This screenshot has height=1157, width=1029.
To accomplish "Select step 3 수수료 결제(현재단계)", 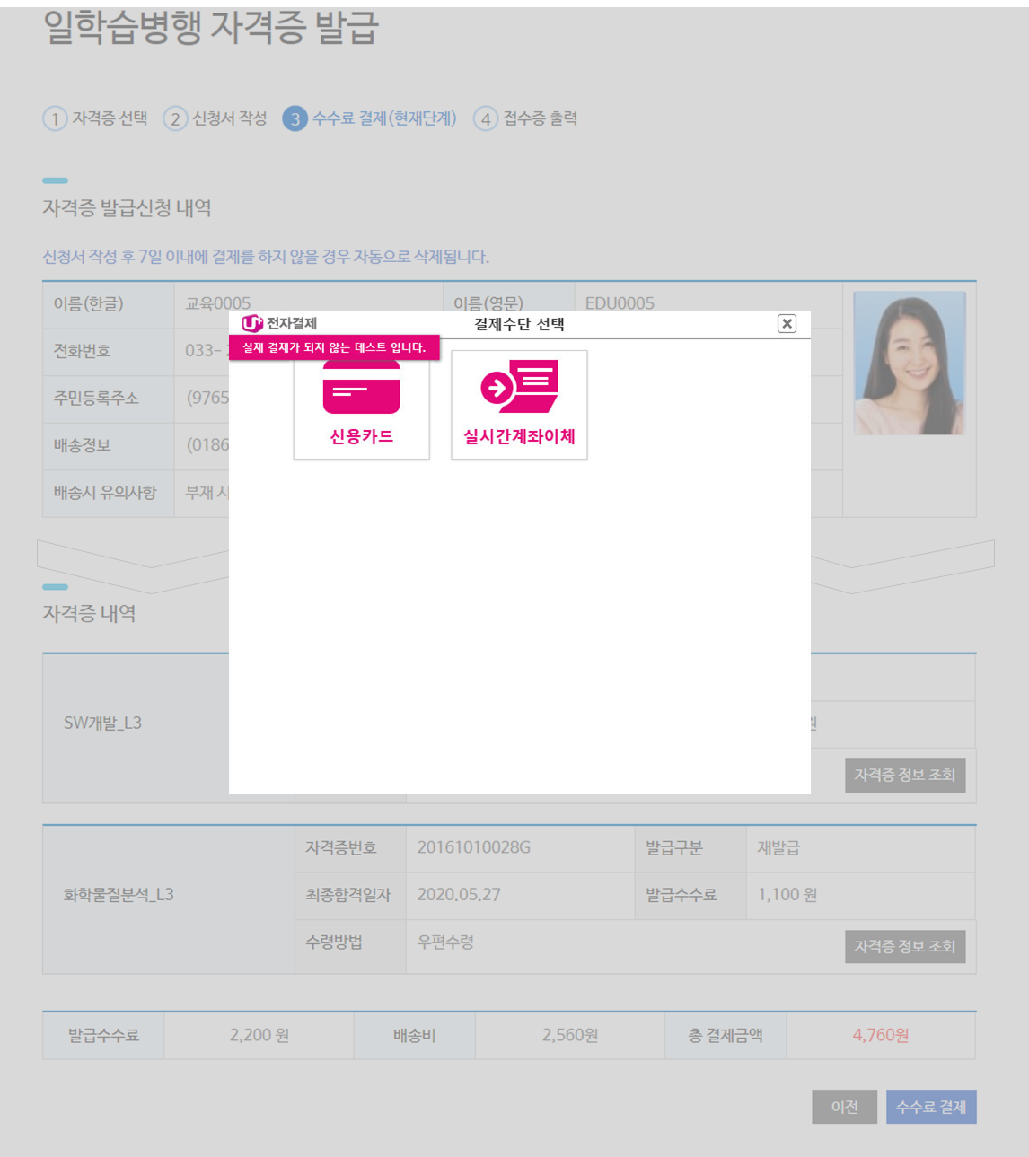I will point(370,118).
